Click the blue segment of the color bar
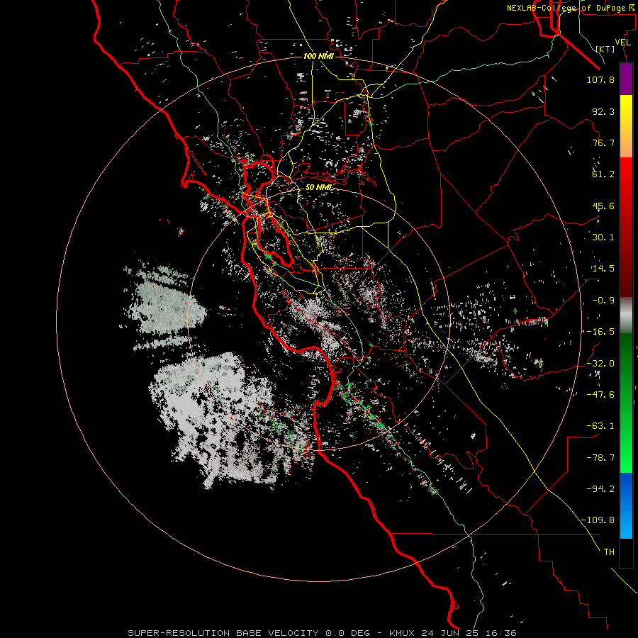Screen dimensions: 638x638 626,505
